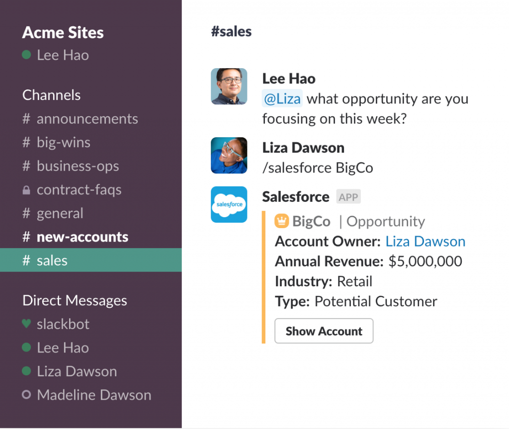The height and width of the screenshot is (429, 509).
Task: Click the BigCo crown icon
Action: coord(281,221)
